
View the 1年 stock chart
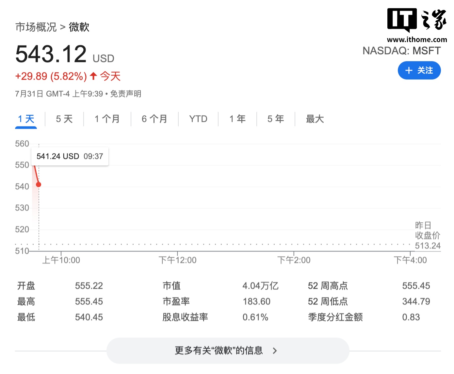coord(237,119)
